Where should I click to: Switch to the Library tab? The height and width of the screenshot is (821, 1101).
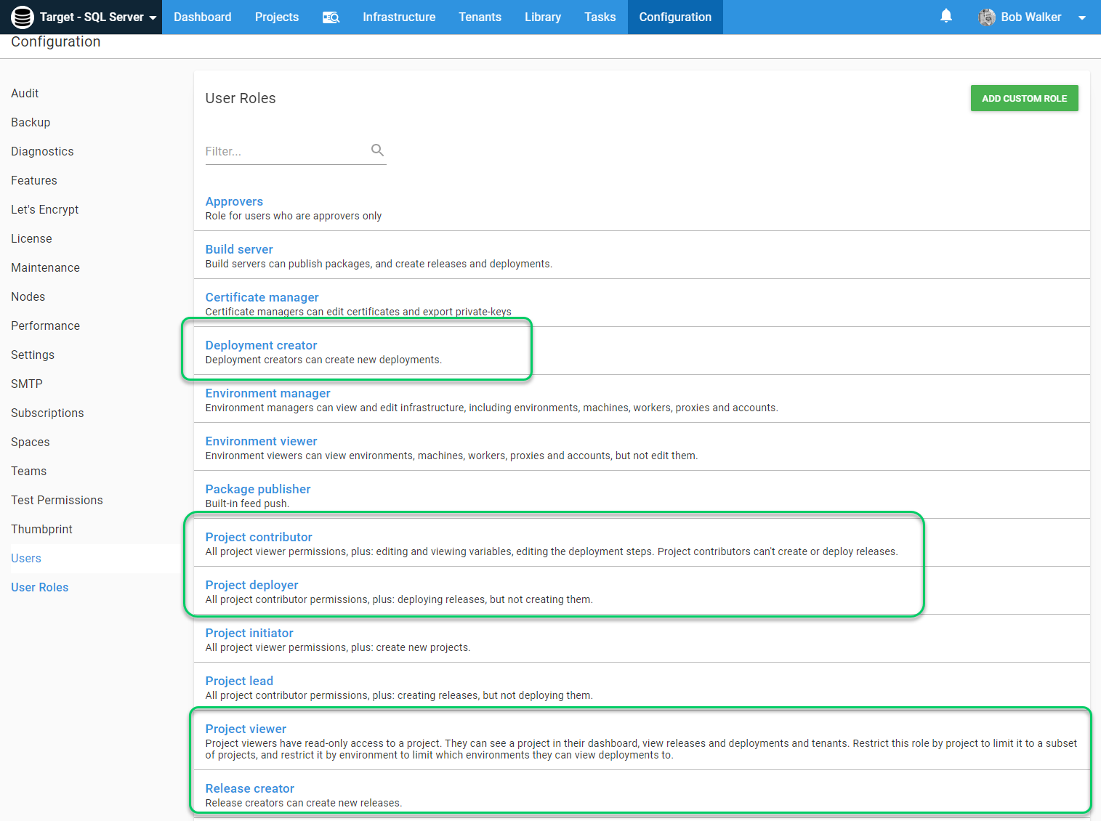coord(542,17)
